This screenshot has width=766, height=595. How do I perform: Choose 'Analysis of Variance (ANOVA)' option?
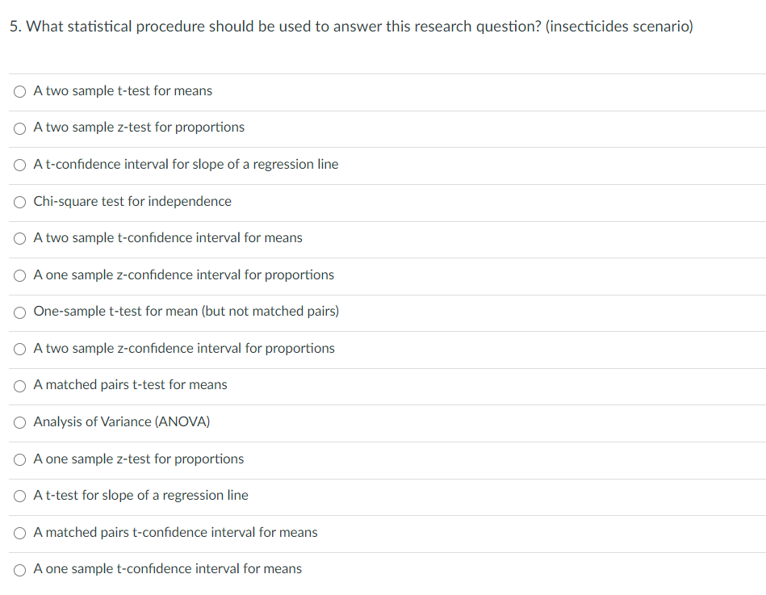coord(19,422)
